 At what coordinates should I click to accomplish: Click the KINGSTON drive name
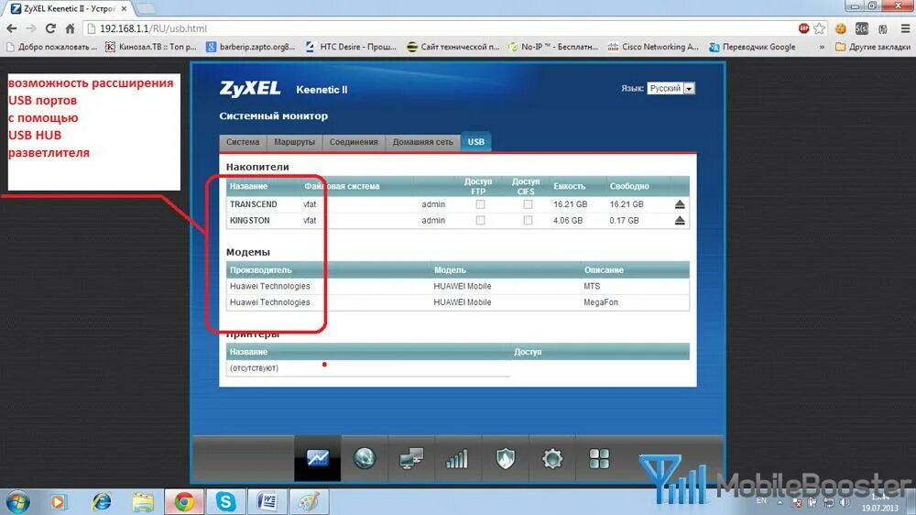point(249,220)
